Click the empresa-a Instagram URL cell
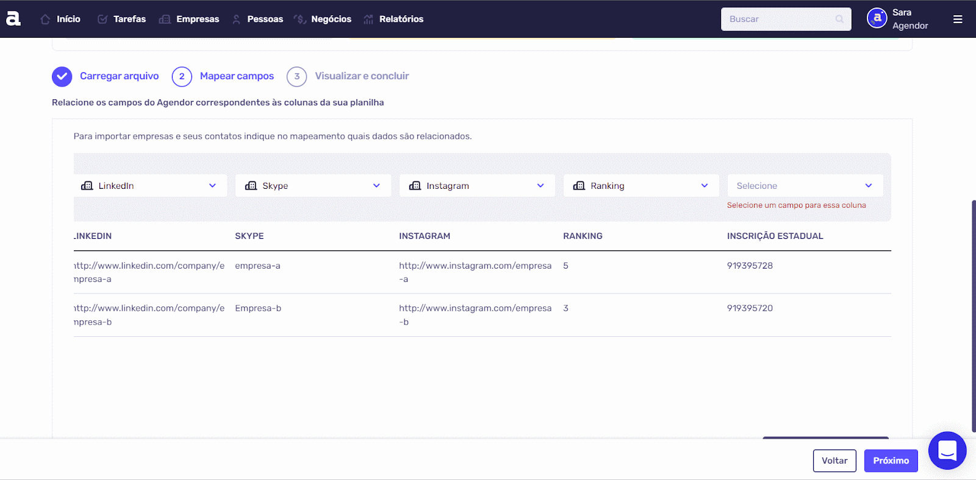Viewport: 976px width, 480px height. click(475, 272)
